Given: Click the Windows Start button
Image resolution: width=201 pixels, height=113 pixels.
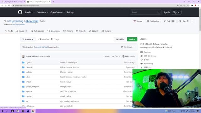Looking at the screenshot, I should [2, 111].
